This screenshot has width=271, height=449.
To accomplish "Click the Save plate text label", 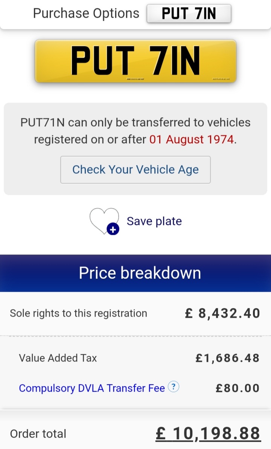I will click(154, 221).
